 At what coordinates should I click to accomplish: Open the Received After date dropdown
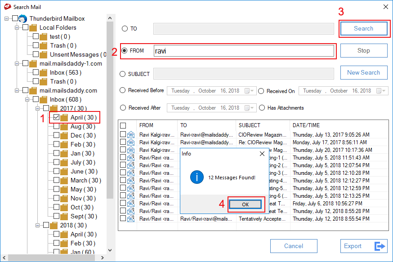250,108
